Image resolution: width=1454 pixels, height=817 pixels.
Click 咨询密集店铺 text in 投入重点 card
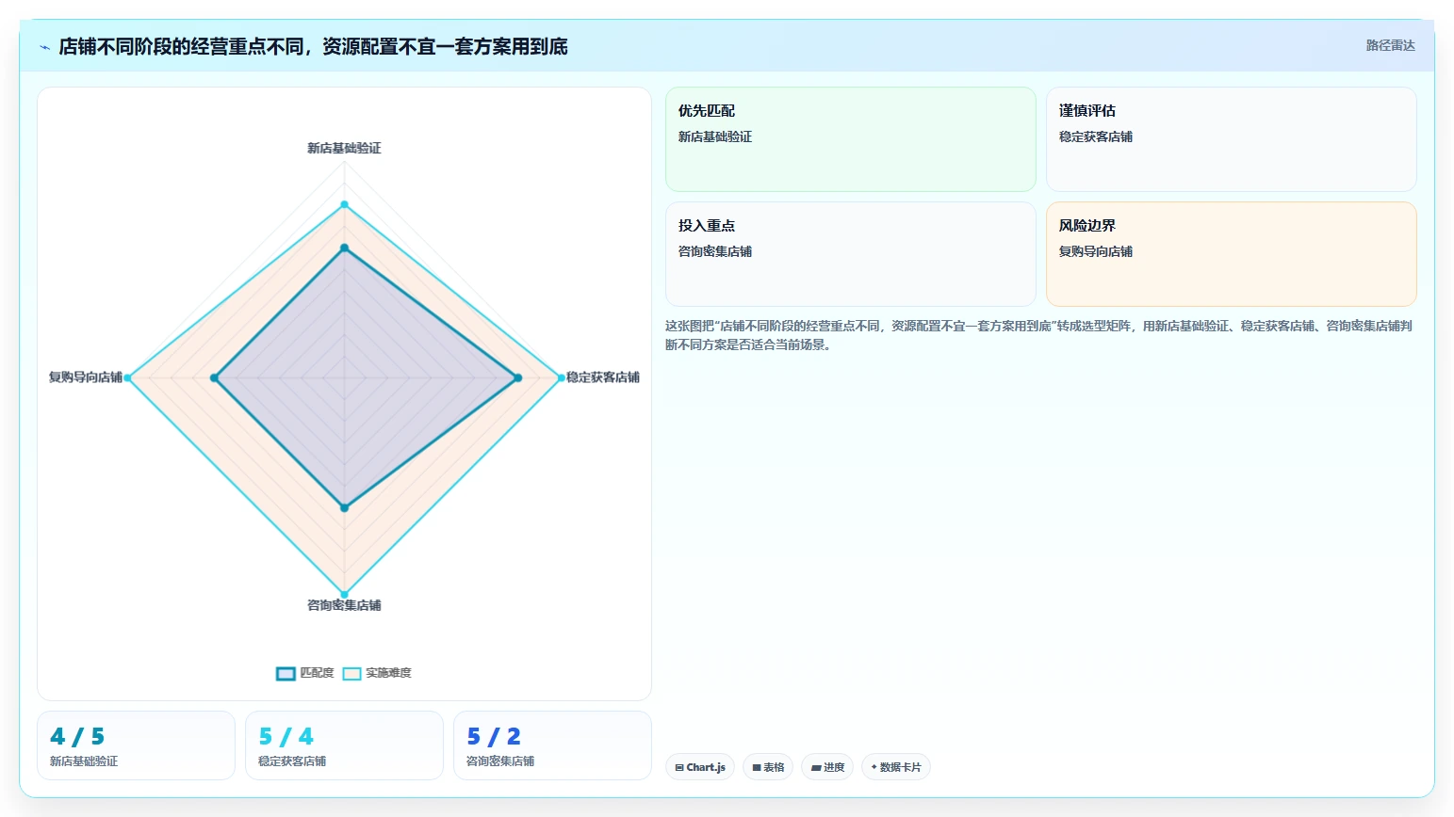(x=715, y=251)
